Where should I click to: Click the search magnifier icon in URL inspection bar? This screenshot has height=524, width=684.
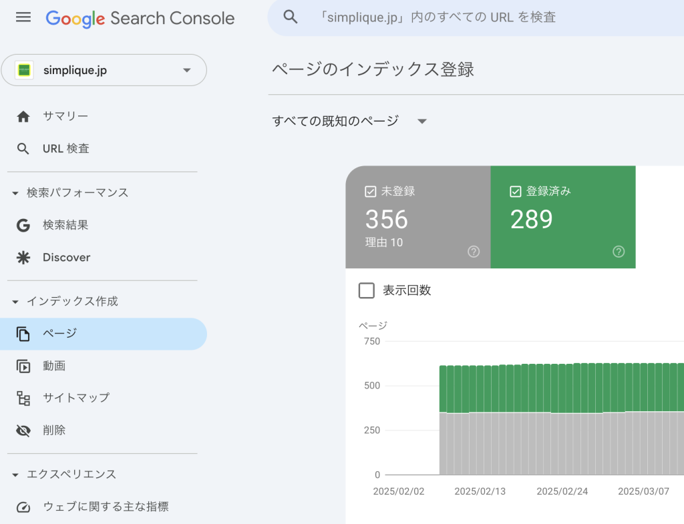tap(291, 17)
